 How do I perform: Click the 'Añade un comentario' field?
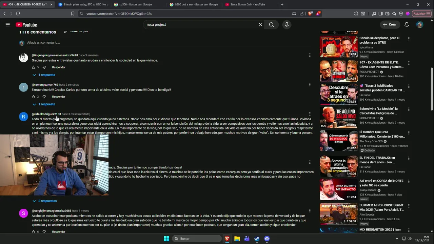[169, 43]
